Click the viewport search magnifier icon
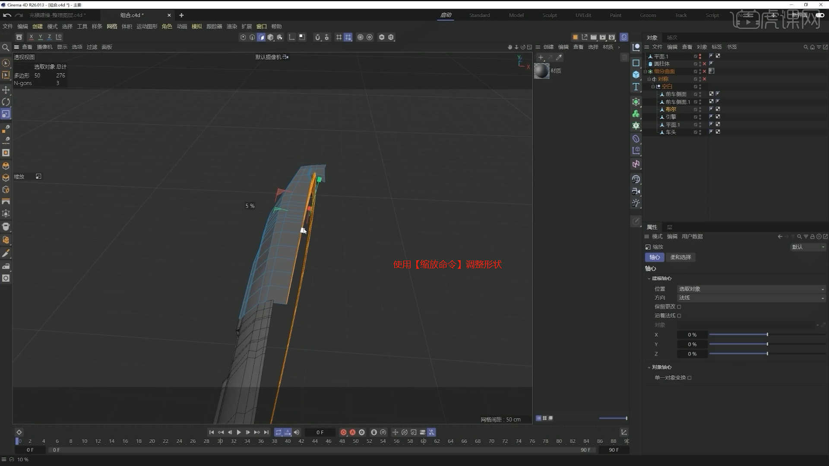 pyautogui.click(x=6, y=47)
